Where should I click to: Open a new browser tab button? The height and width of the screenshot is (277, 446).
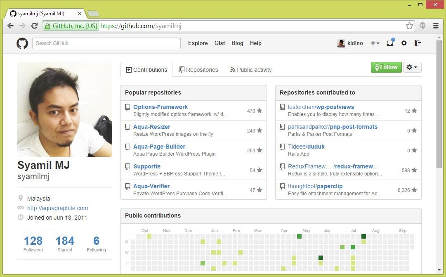tap(93, 14)
